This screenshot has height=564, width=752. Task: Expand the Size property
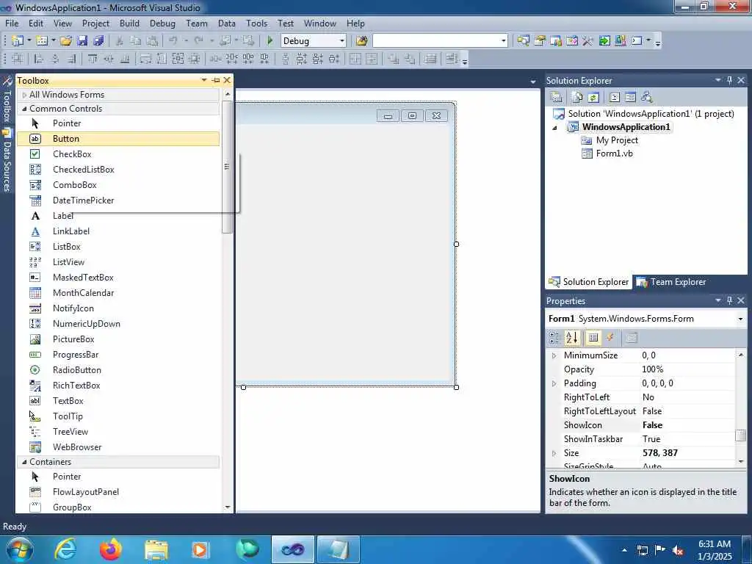pyautogui.click(x=554, y=452)
